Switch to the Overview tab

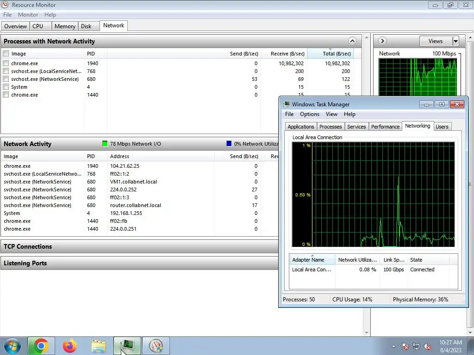coord(15,26)
